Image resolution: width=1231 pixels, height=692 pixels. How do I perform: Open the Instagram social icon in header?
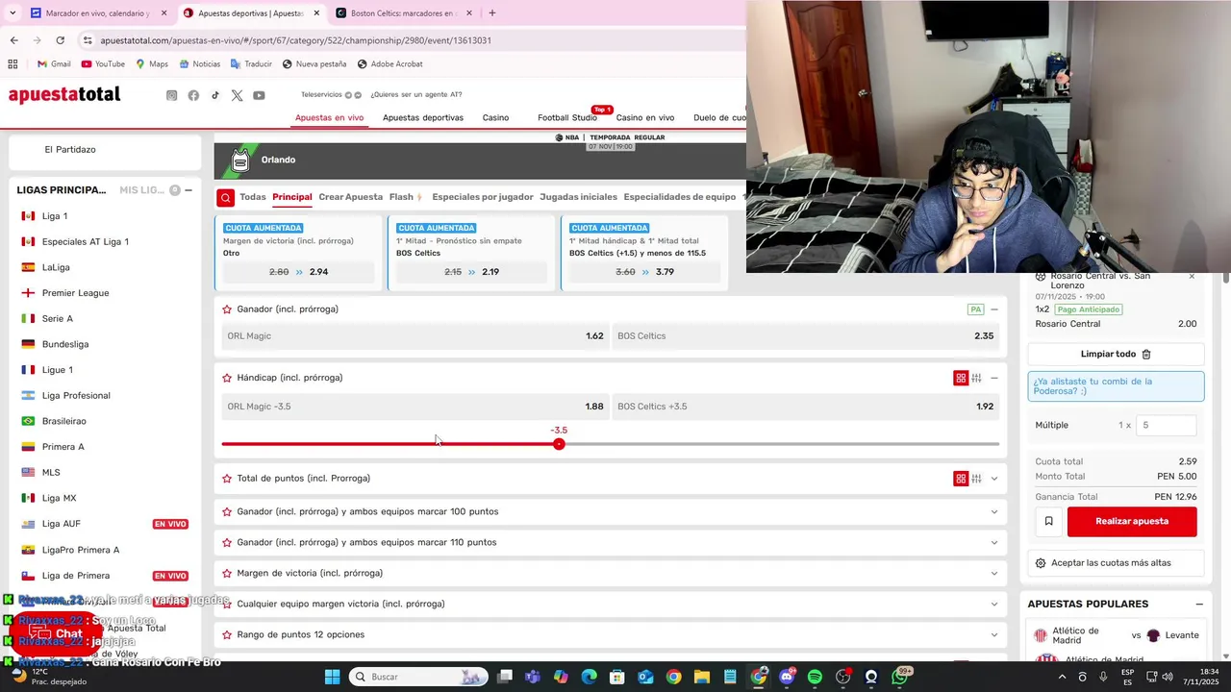tap(172, 95)
